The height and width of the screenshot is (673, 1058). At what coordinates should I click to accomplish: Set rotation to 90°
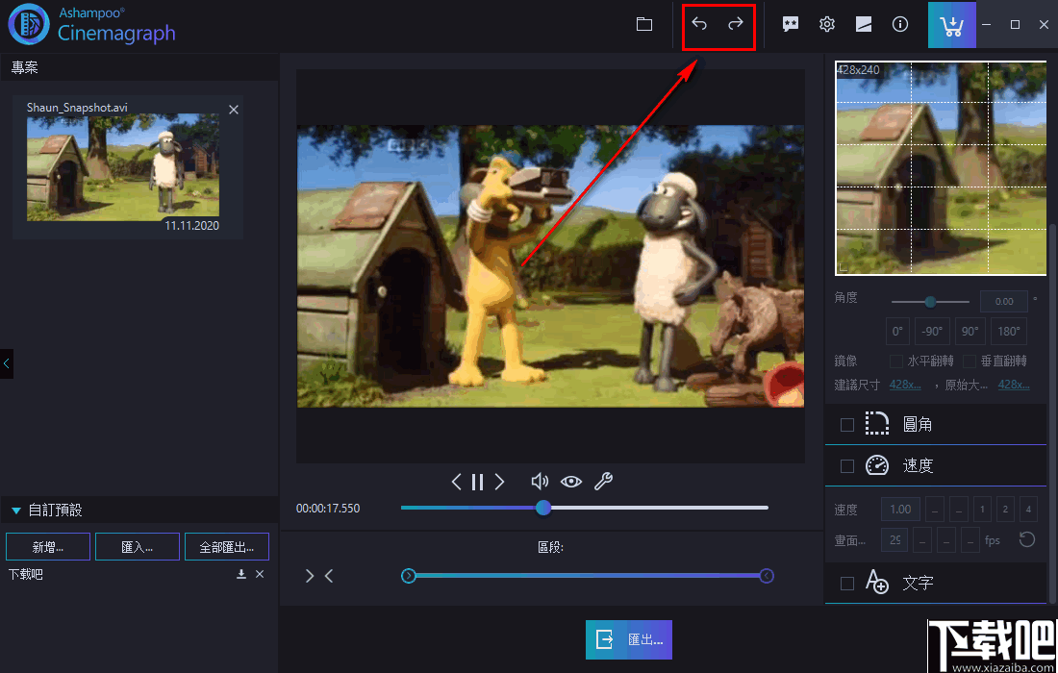970,331
